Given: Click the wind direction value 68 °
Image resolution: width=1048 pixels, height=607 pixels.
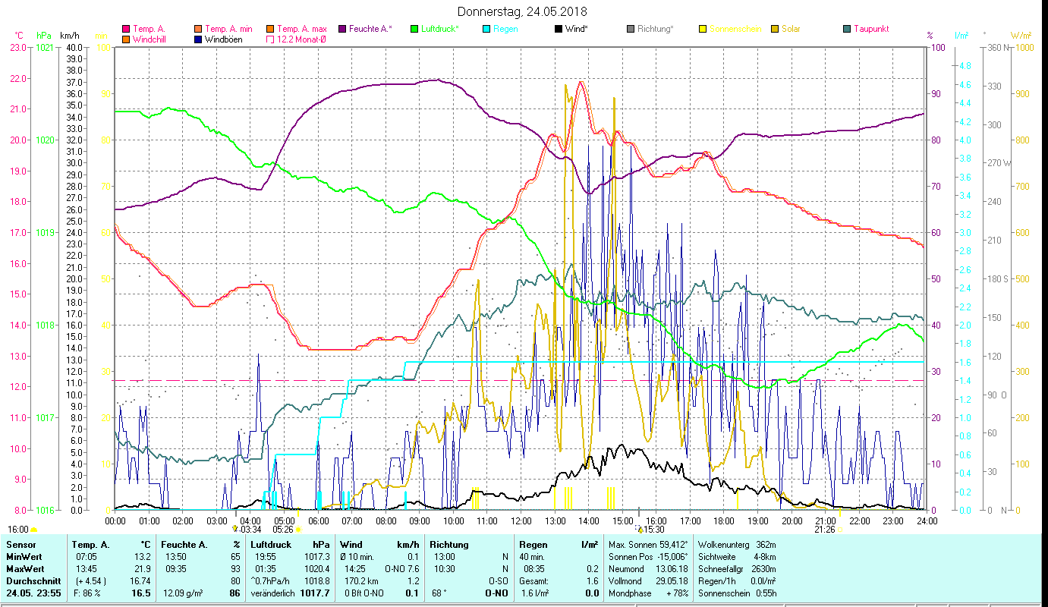Looking at the screenshot, I should pyautogui.click(x=441, y=593).
